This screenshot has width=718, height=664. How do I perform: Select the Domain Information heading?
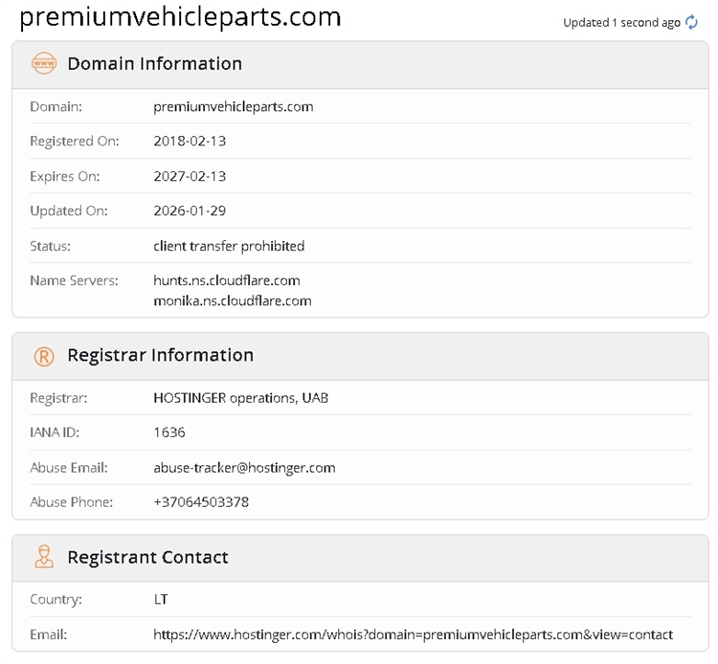[x=155, y=63]
